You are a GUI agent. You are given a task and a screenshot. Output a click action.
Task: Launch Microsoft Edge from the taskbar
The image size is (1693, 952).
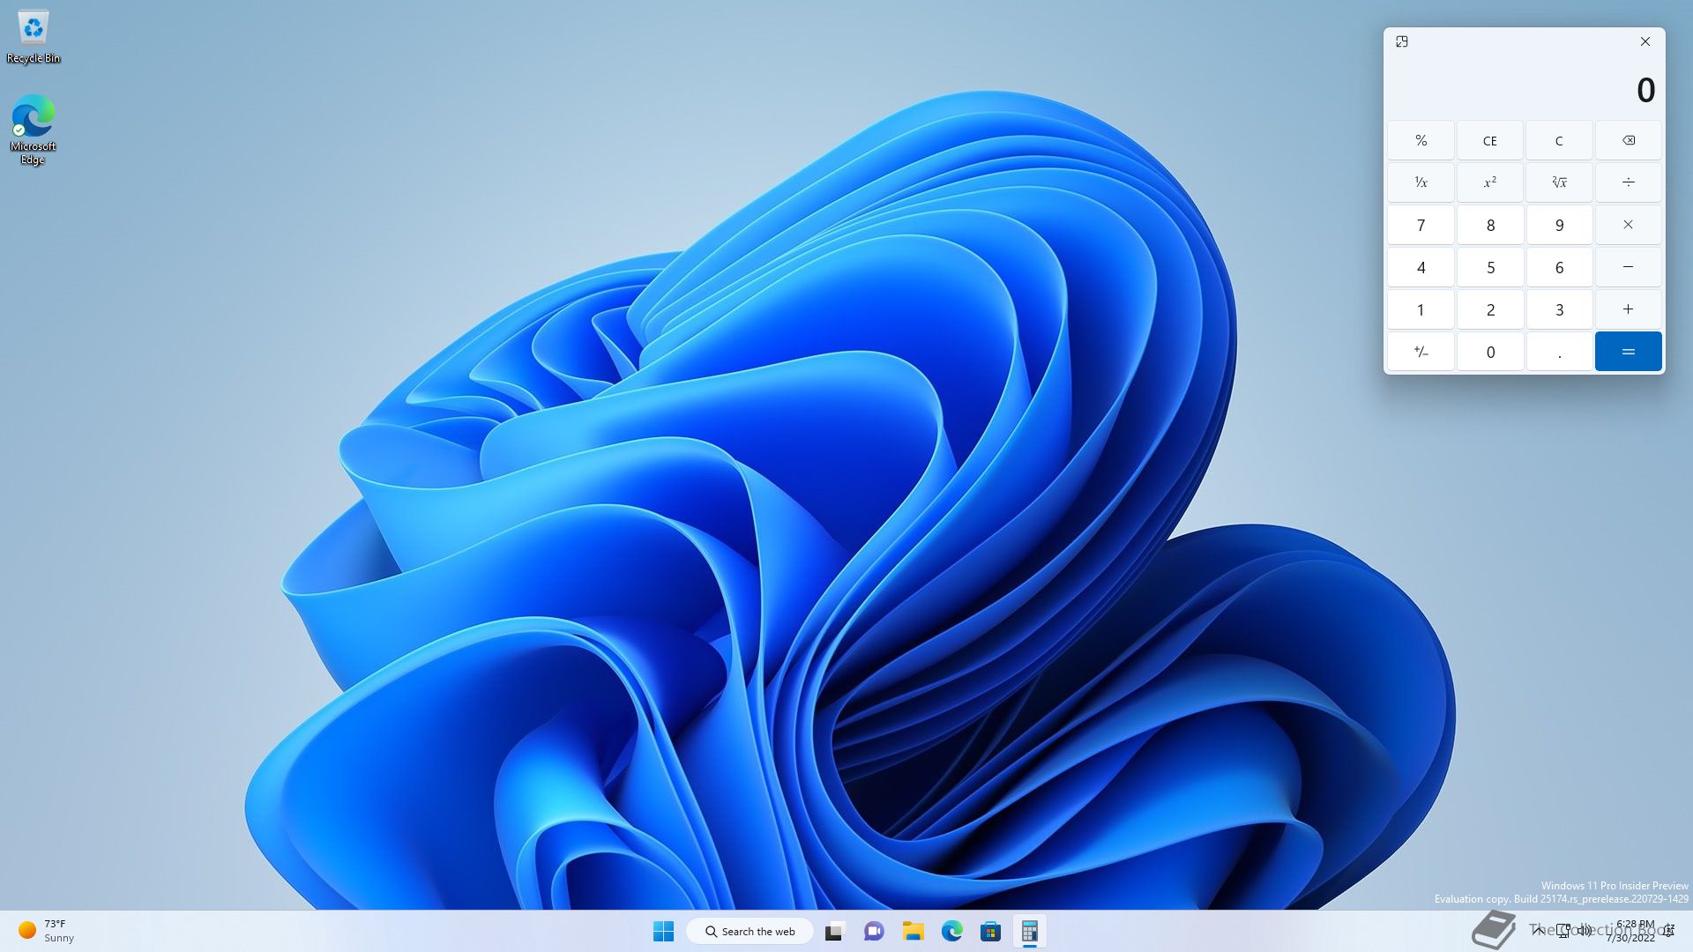pyautogui.click(x=951, y=931)
